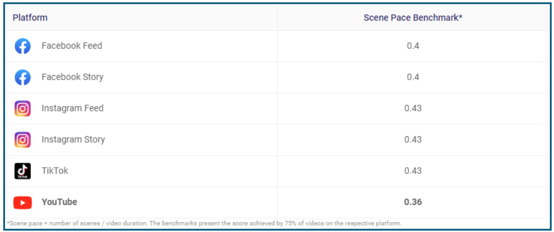Click the bold 0.36 YouTube benchmark value

pyautogui.click(x=413, y=202)
